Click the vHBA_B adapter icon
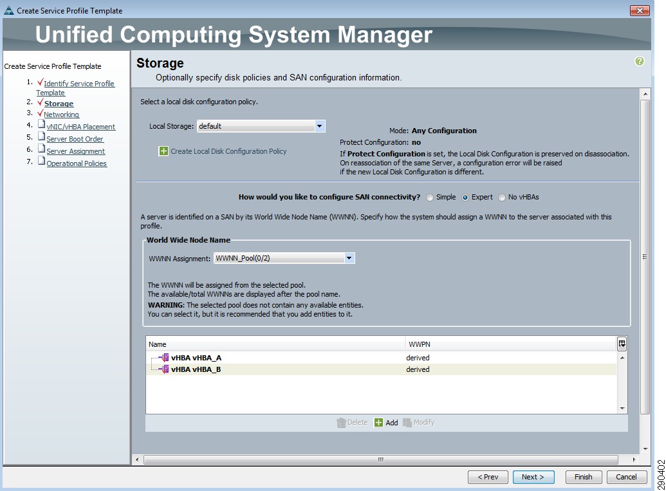666x491 pixels. [164, 369]
